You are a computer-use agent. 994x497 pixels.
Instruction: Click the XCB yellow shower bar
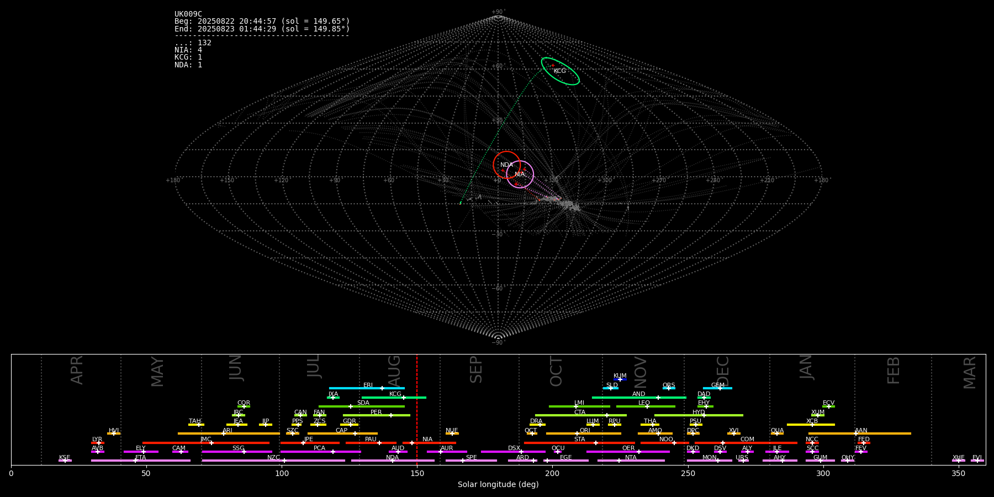click(x=811, y=425)
